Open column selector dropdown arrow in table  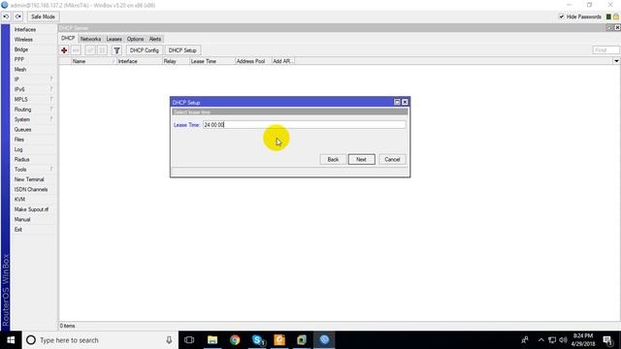point(616,61)
